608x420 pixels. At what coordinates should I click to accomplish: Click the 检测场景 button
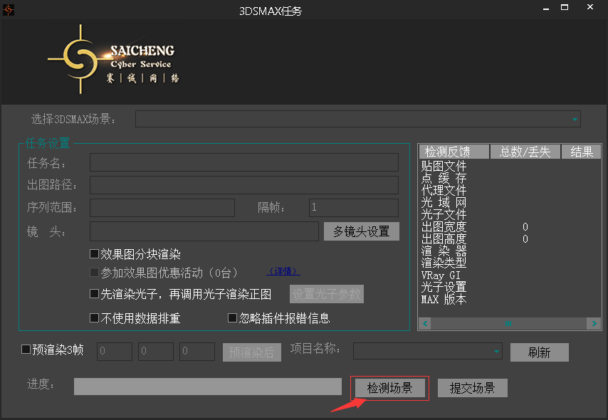tap(389, 388)
